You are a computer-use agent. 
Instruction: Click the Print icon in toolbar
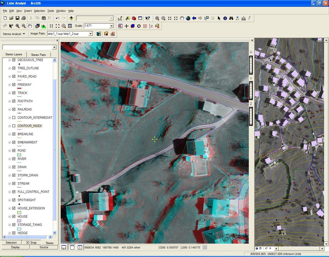24,18
